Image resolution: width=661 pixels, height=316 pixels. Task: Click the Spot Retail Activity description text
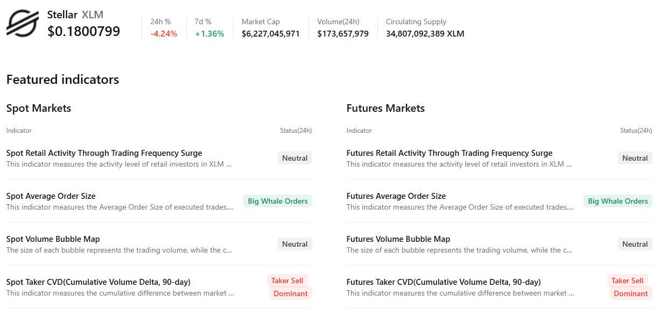(x=119, y=164)
